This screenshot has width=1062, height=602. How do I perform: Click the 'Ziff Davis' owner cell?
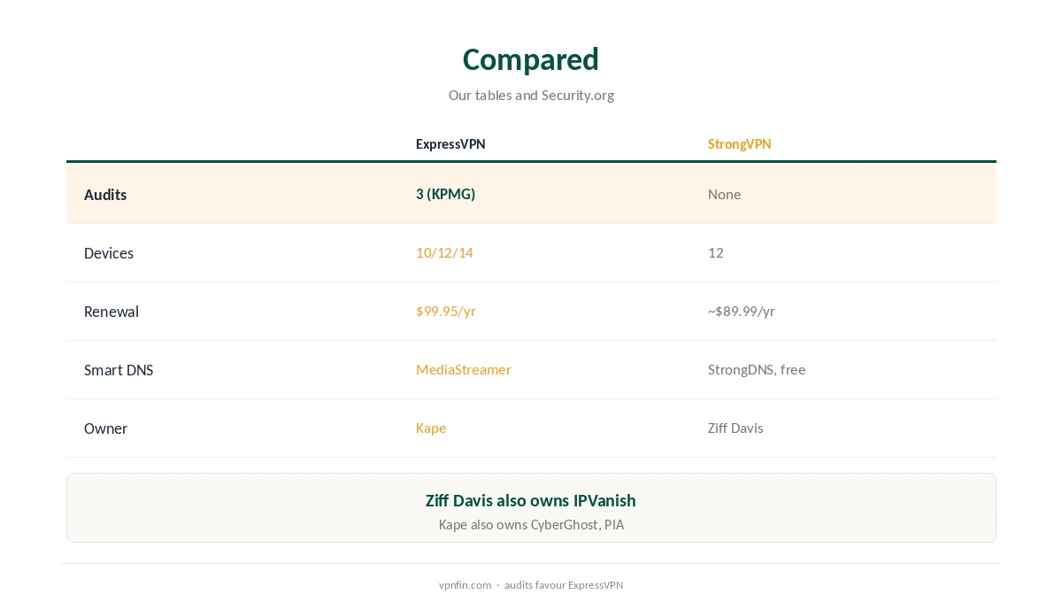point(735,428)
